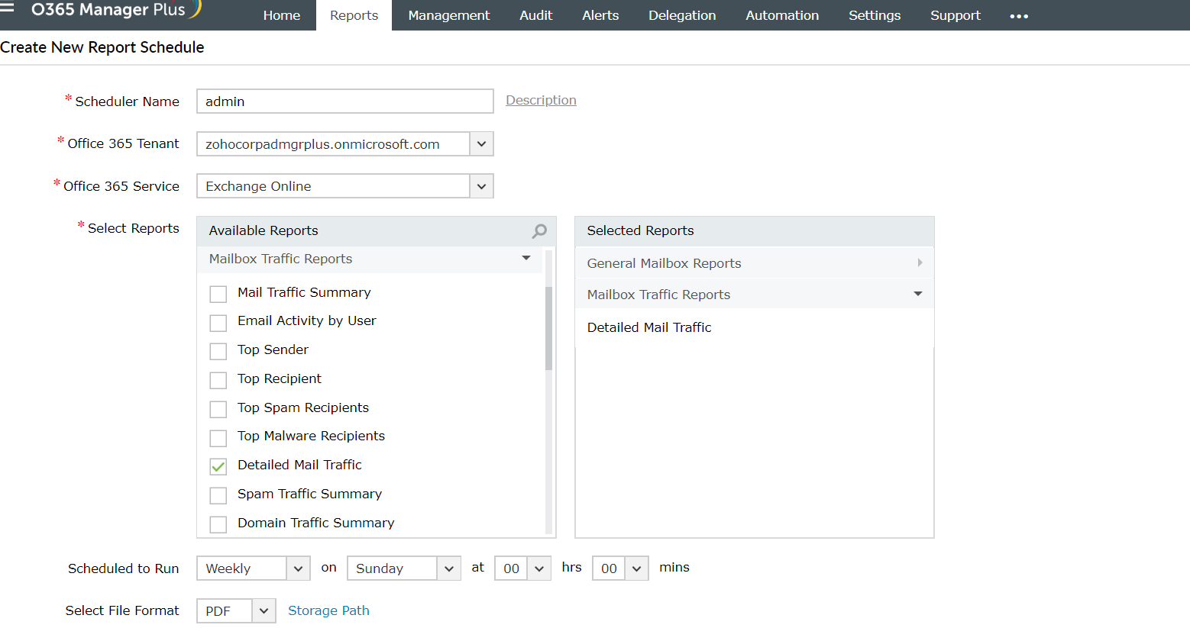Switch to the Alerts tab
1190x628 pixels.
click(600, 15)
